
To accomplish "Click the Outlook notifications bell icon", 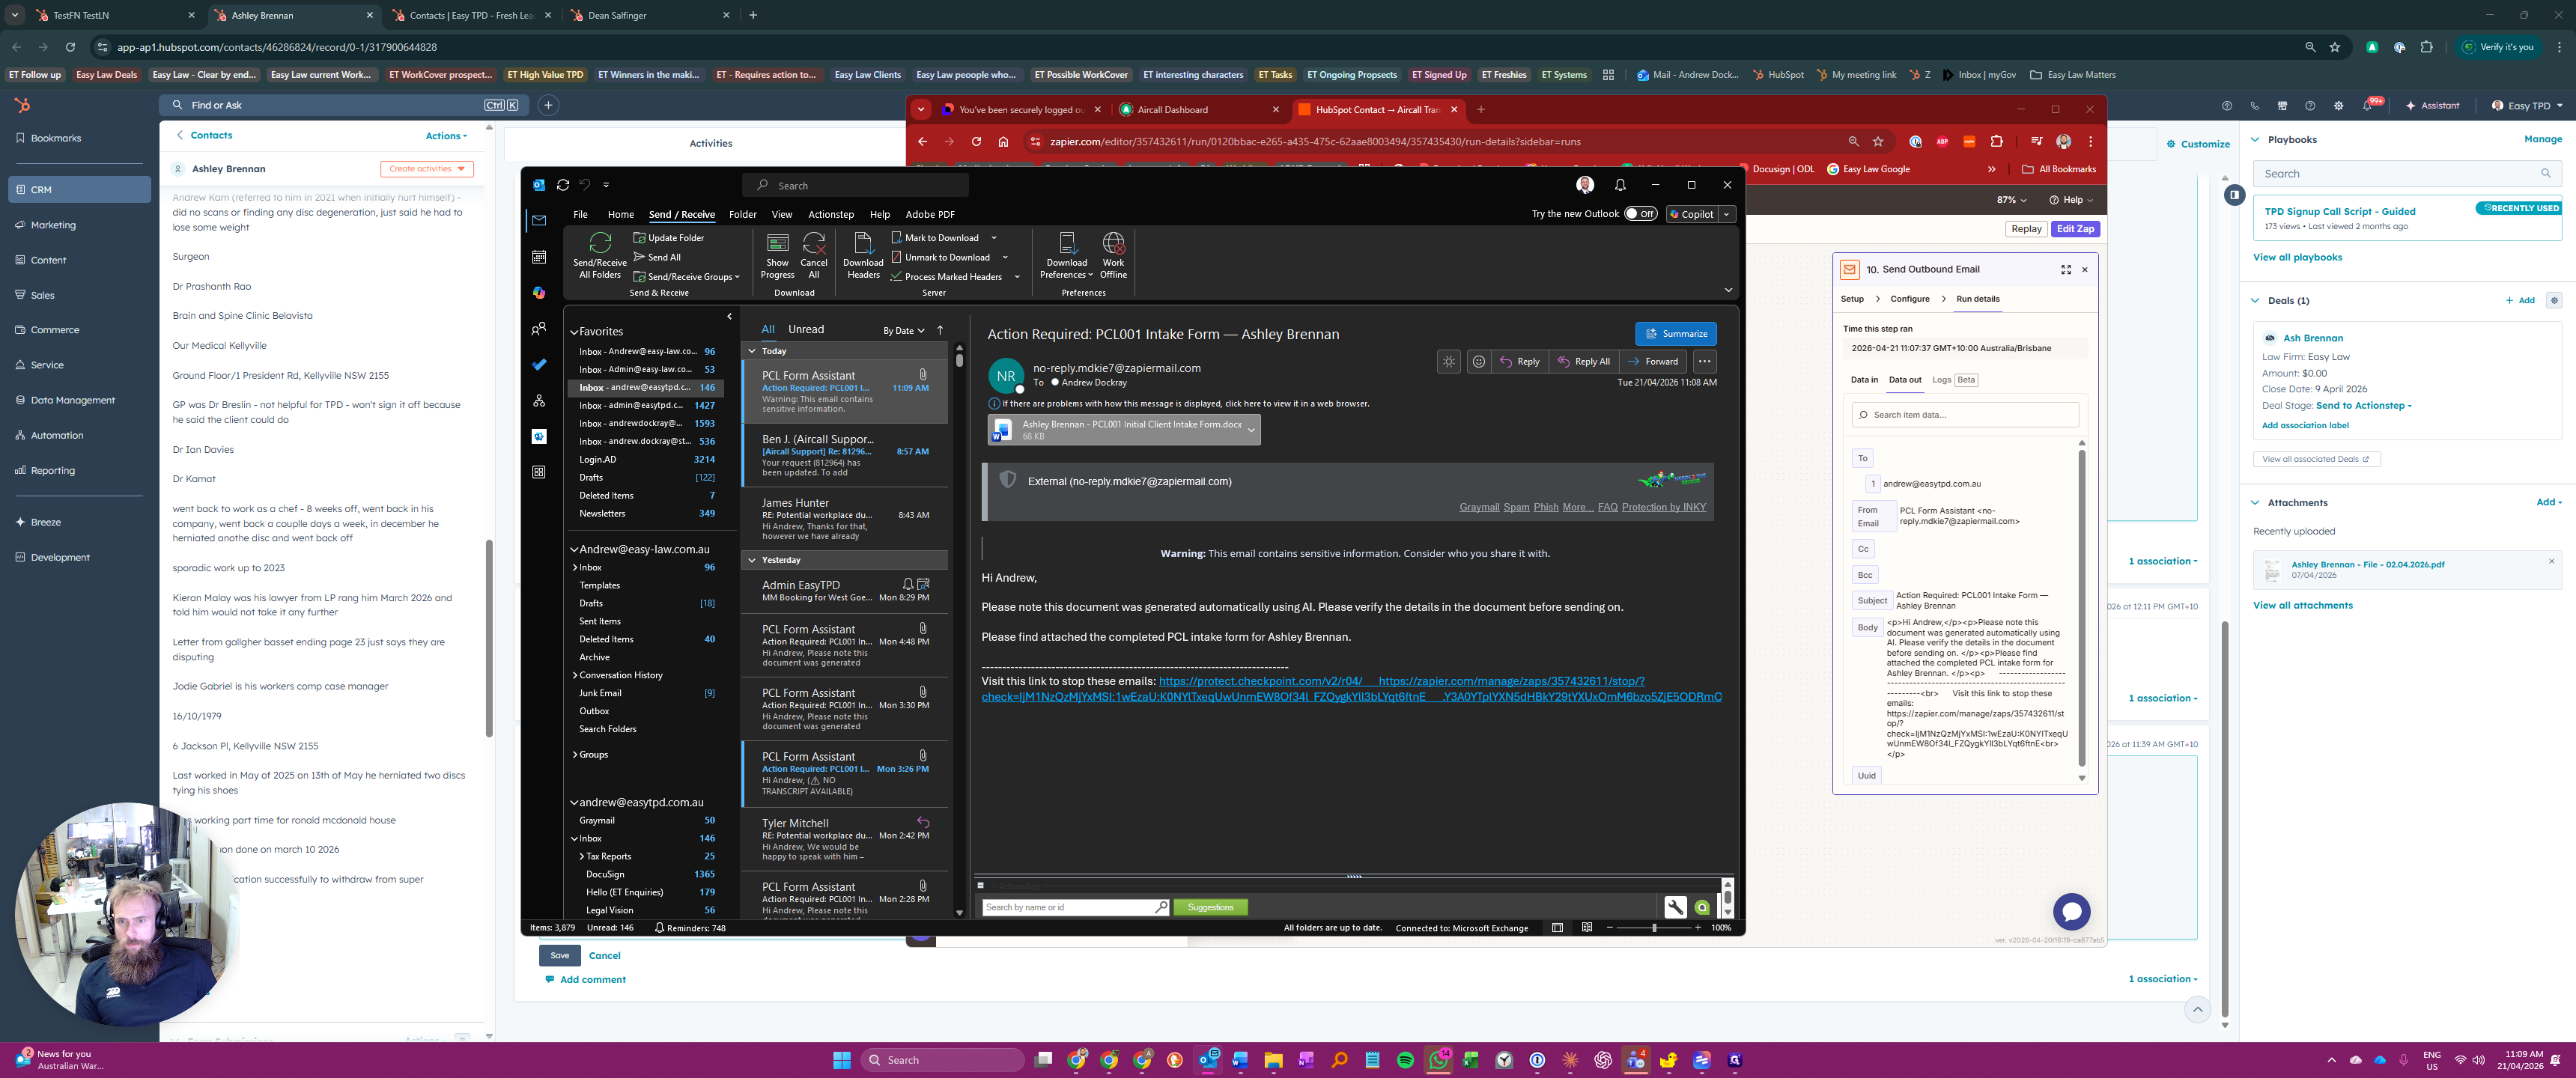I will [x=1620, y=185].
